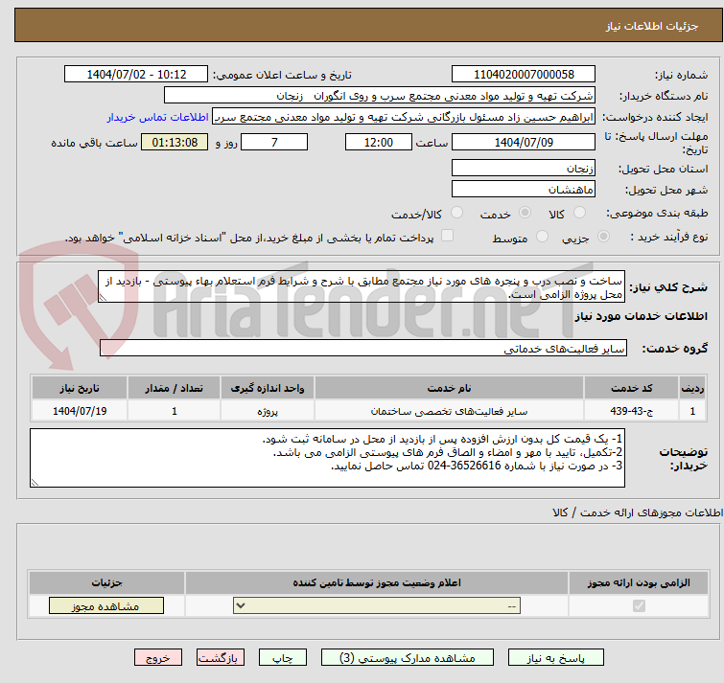Open the اطلاعات تماس خریدار link

point(158,117)
